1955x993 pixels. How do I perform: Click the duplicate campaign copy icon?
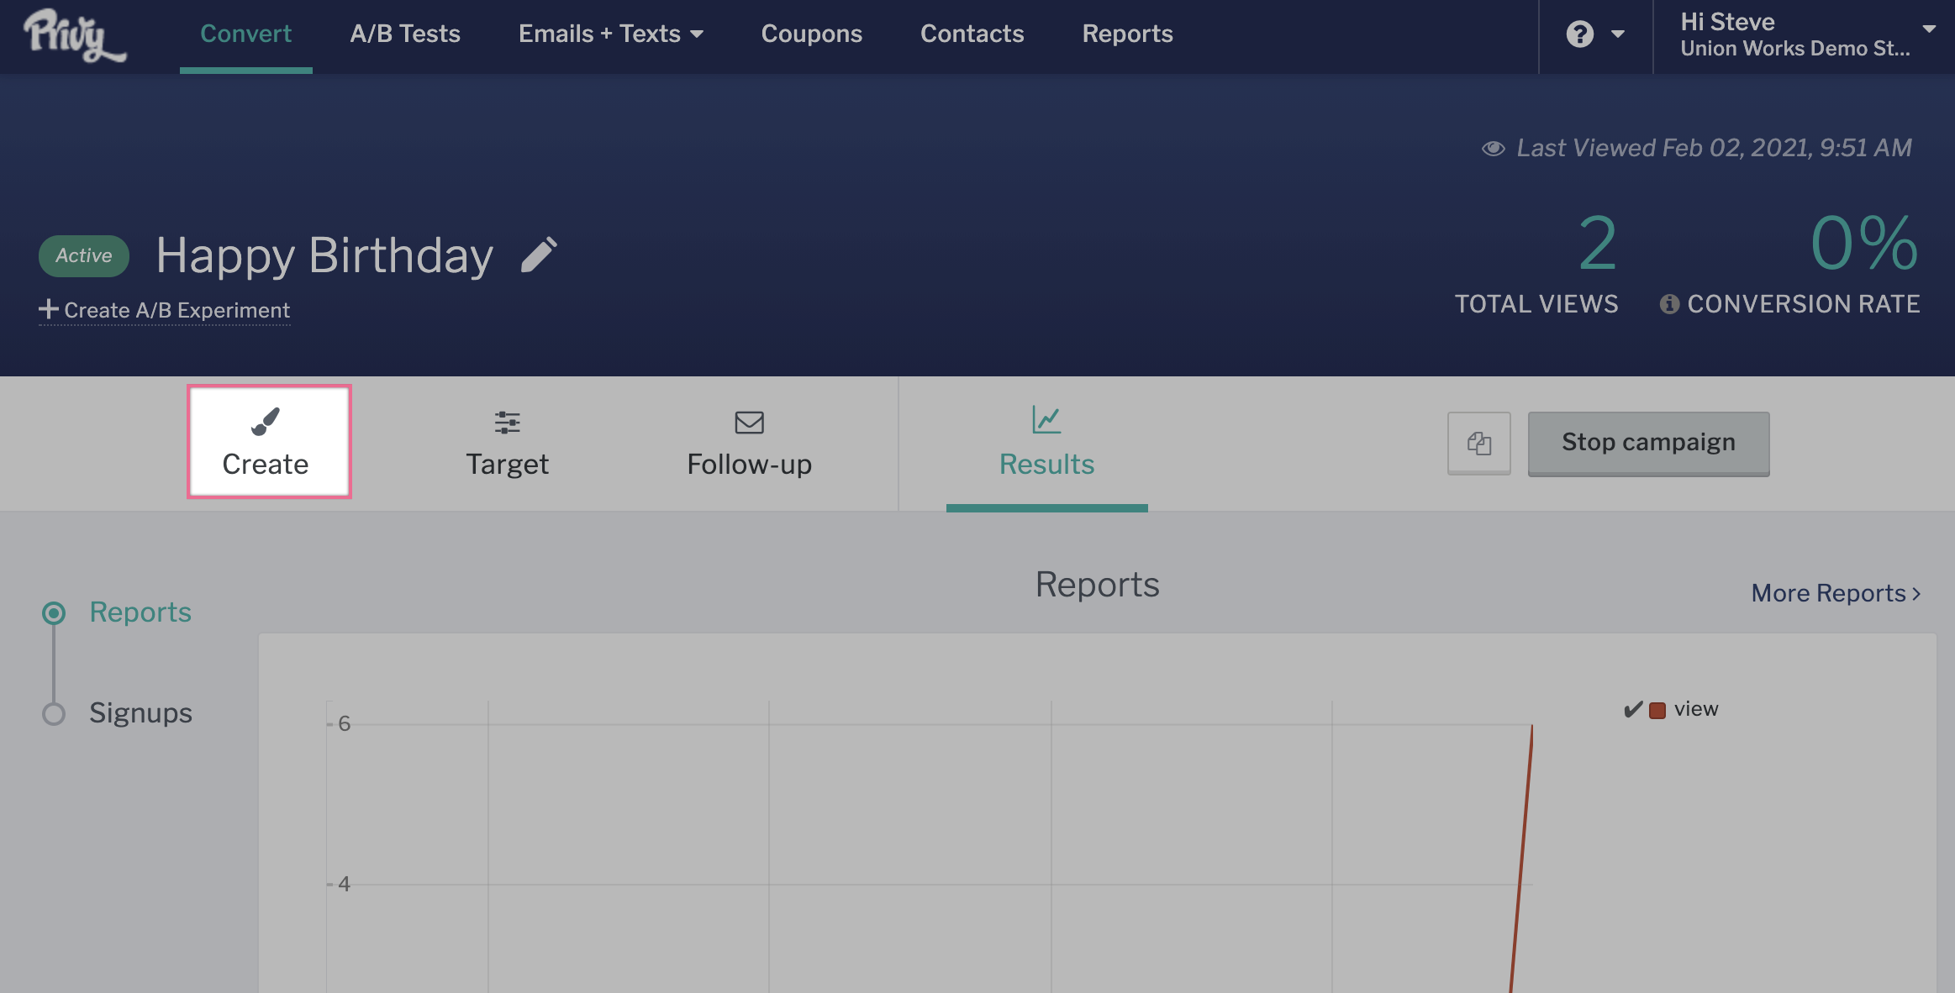point(1478,443)
